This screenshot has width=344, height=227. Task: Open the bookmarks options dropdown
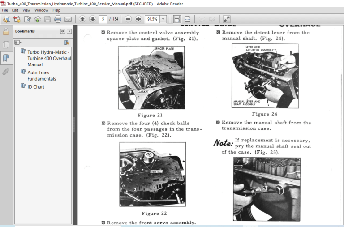18,43
